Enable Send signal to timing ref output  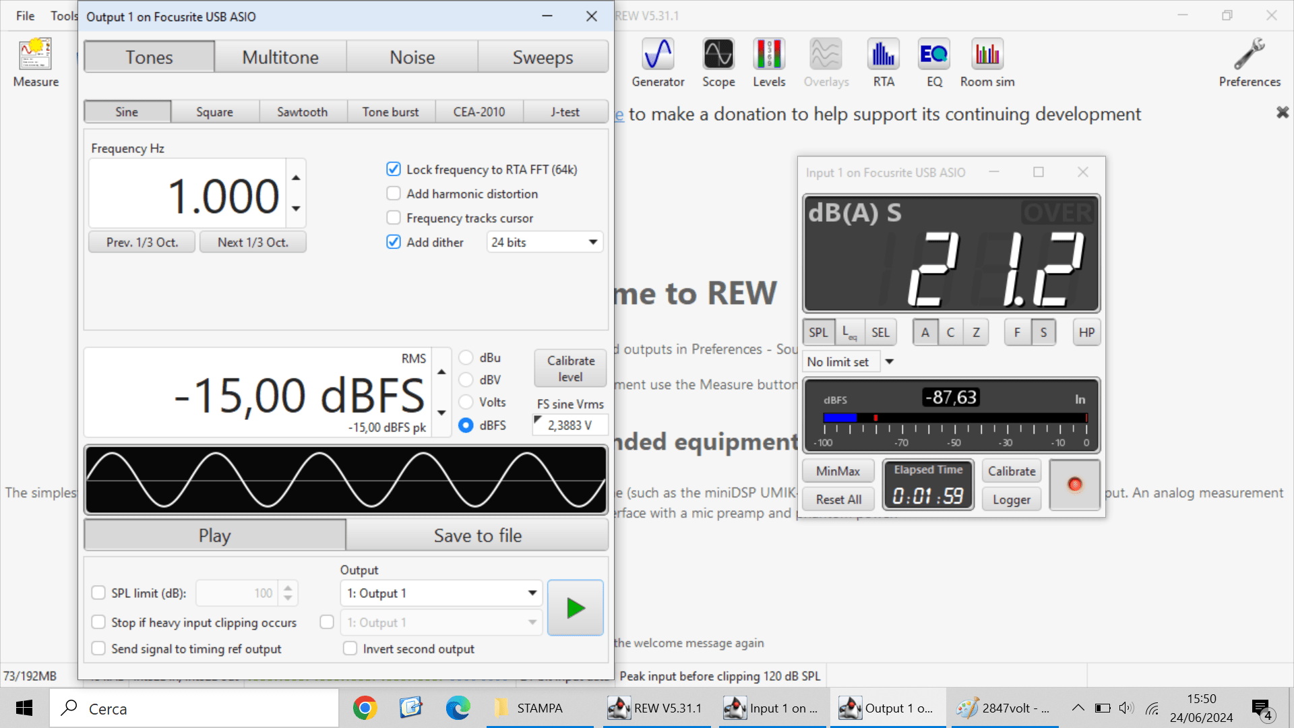(98, 648)
